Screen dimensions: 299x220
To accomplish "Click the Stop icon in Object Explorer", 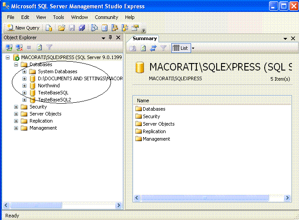I will 29,47.
